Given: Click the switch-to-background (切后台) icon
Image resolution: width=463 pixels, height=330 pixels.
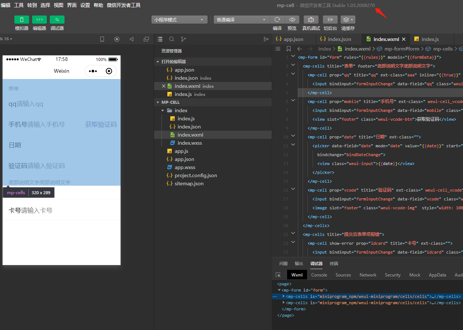Looking at the screenshot, I should (x=330, y=20).
